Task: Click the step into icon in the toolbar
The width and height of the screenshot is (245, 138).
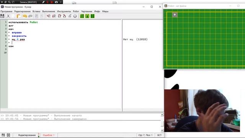Action: point(64,16)
